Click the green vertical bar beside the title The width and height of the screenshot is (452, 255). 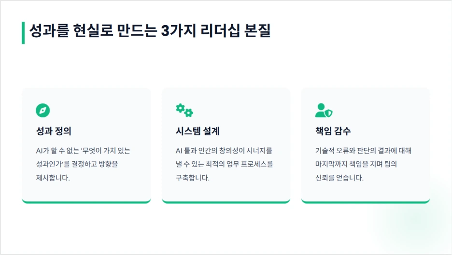[x=23, y=32]
